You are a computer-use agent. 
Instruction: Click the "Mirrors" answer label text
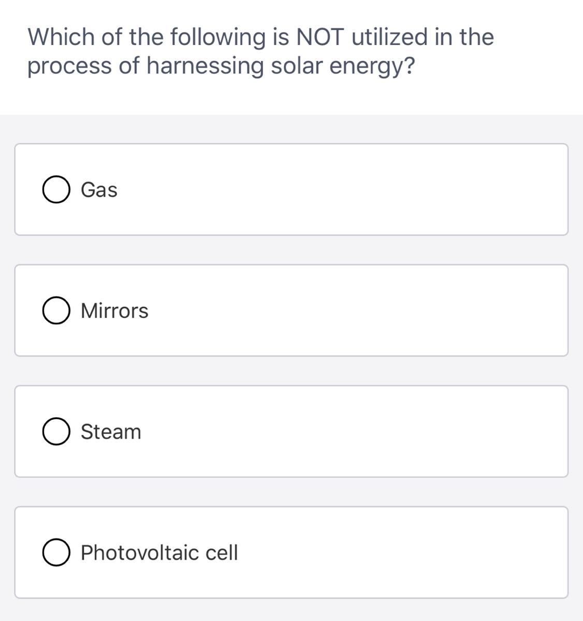click(x=114, y=311)
